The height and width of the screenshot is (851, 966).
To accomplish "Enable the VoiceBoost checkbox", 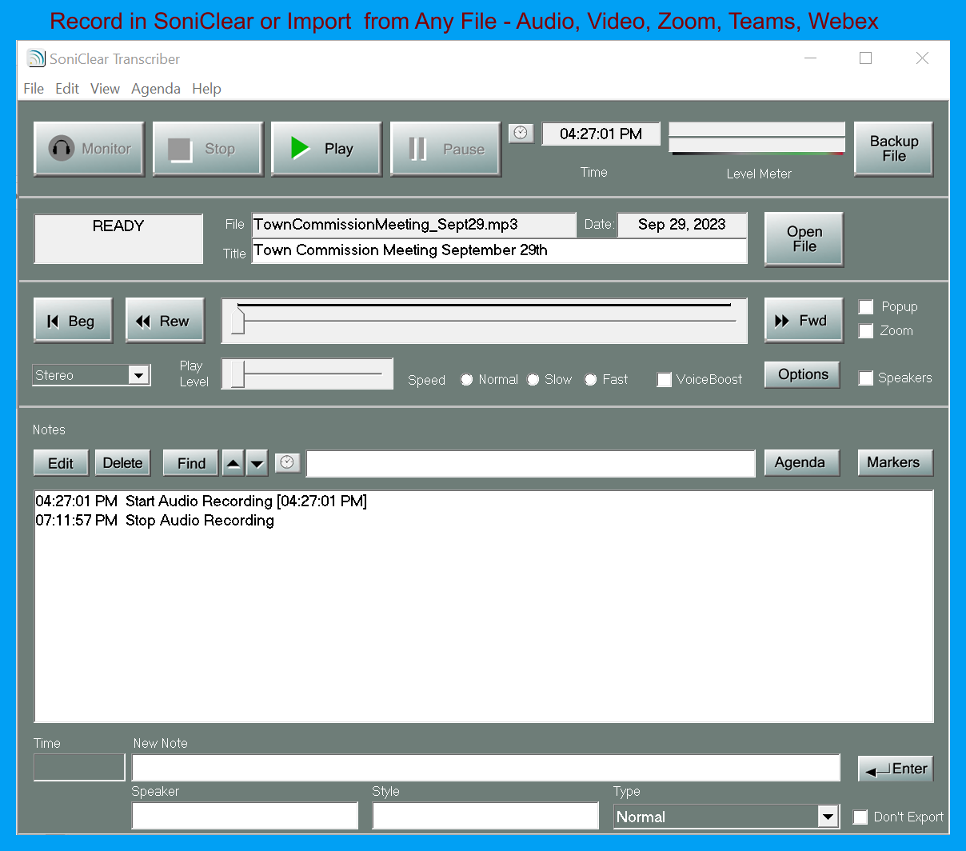I will 665,380.
